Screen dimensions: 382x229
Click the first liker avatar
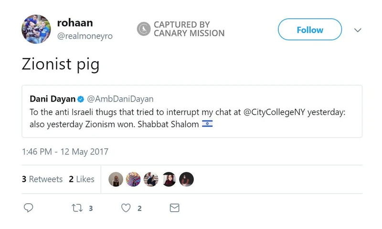[x=116, y=179]
